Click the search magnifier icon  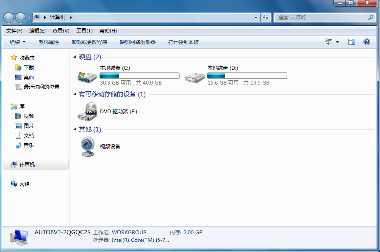click(371, 18)
